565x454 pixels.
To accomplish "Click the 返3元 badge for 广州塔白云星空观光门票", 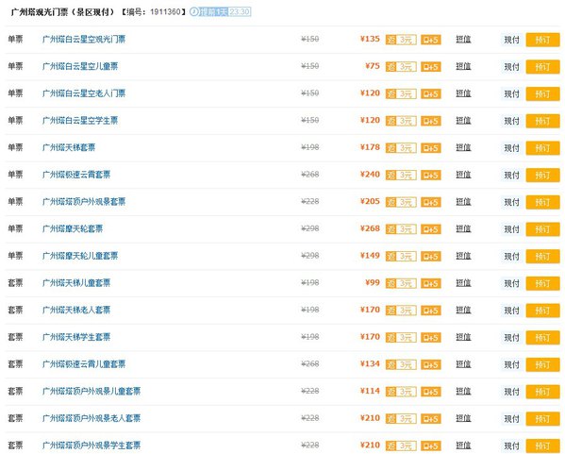I will 401,40.
